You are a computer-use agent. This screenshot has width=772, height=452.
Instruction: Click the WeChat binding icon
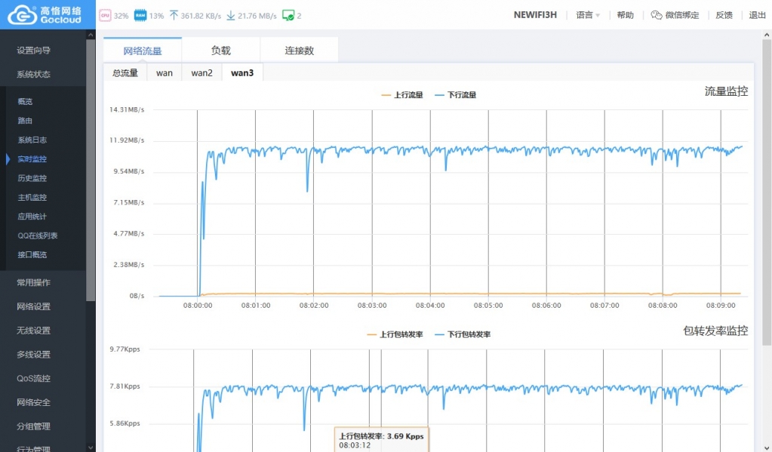coord(657,15)
